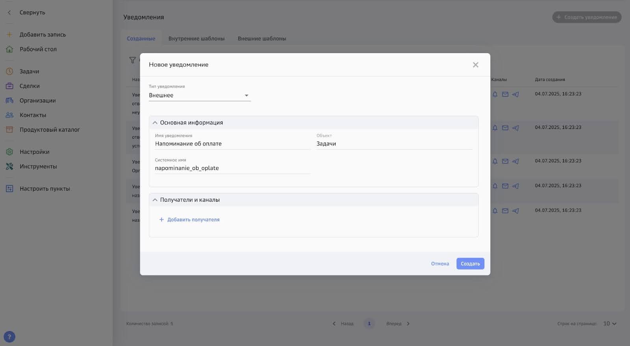Click the filter funnel icon

[x=132, y=60]
